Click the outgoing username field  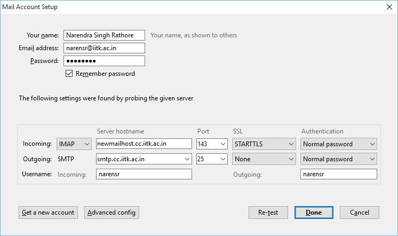pyautogui.click(x=339, y=174)
